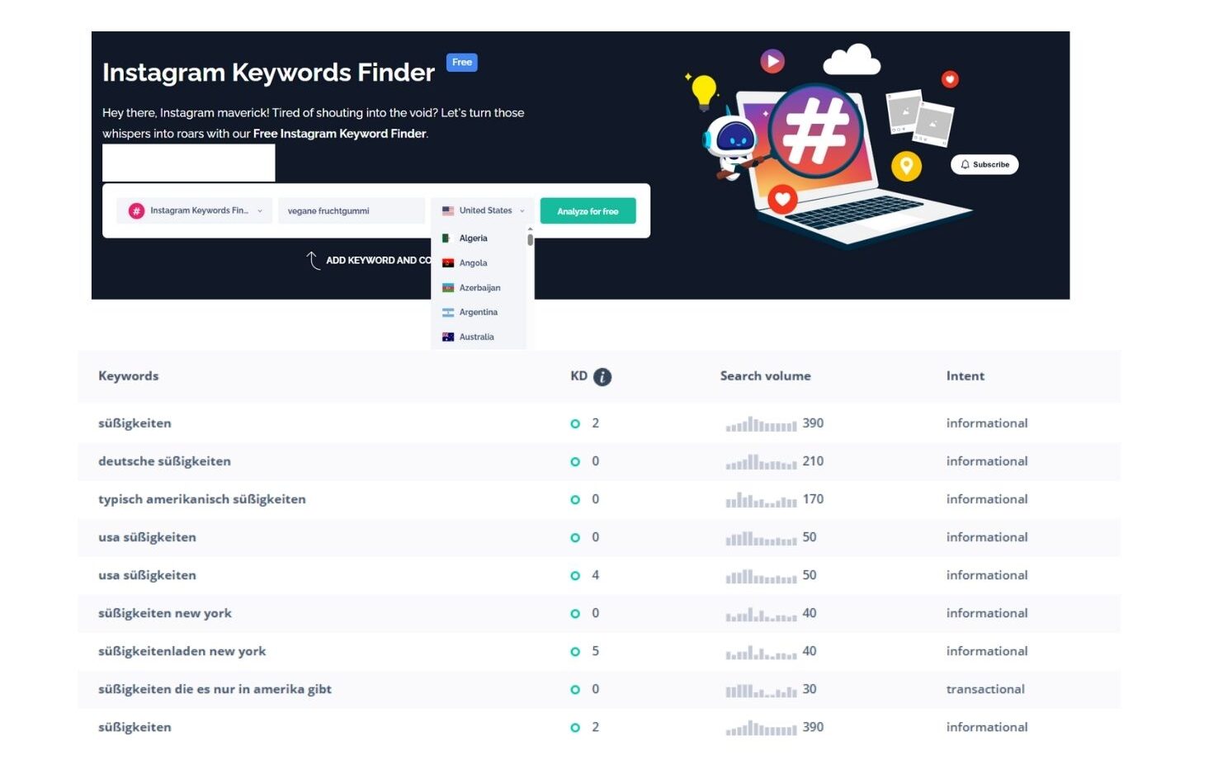Click chevron arrow of country selector
Screen dimensions: 1213x779
click(522, 211)
